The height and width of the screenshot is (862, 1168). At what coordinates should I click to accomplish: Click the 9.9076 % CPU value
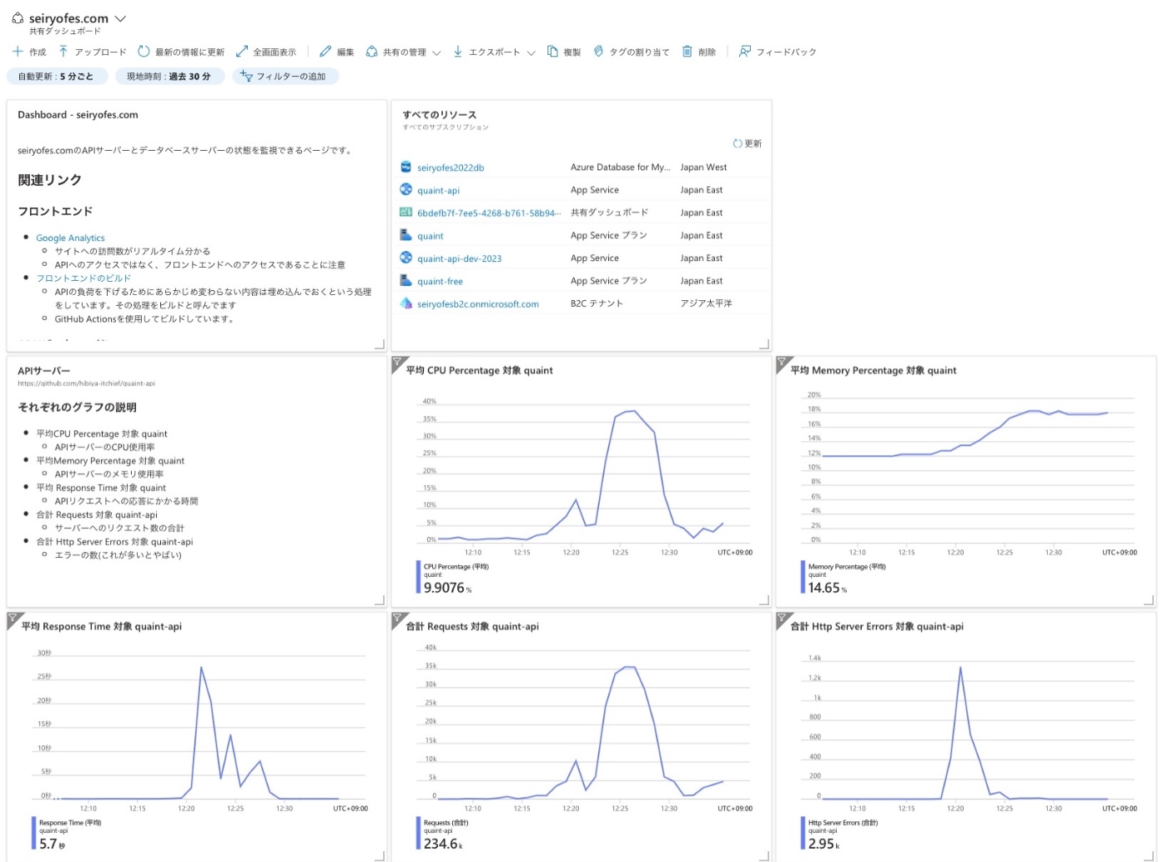coord(447,588)
